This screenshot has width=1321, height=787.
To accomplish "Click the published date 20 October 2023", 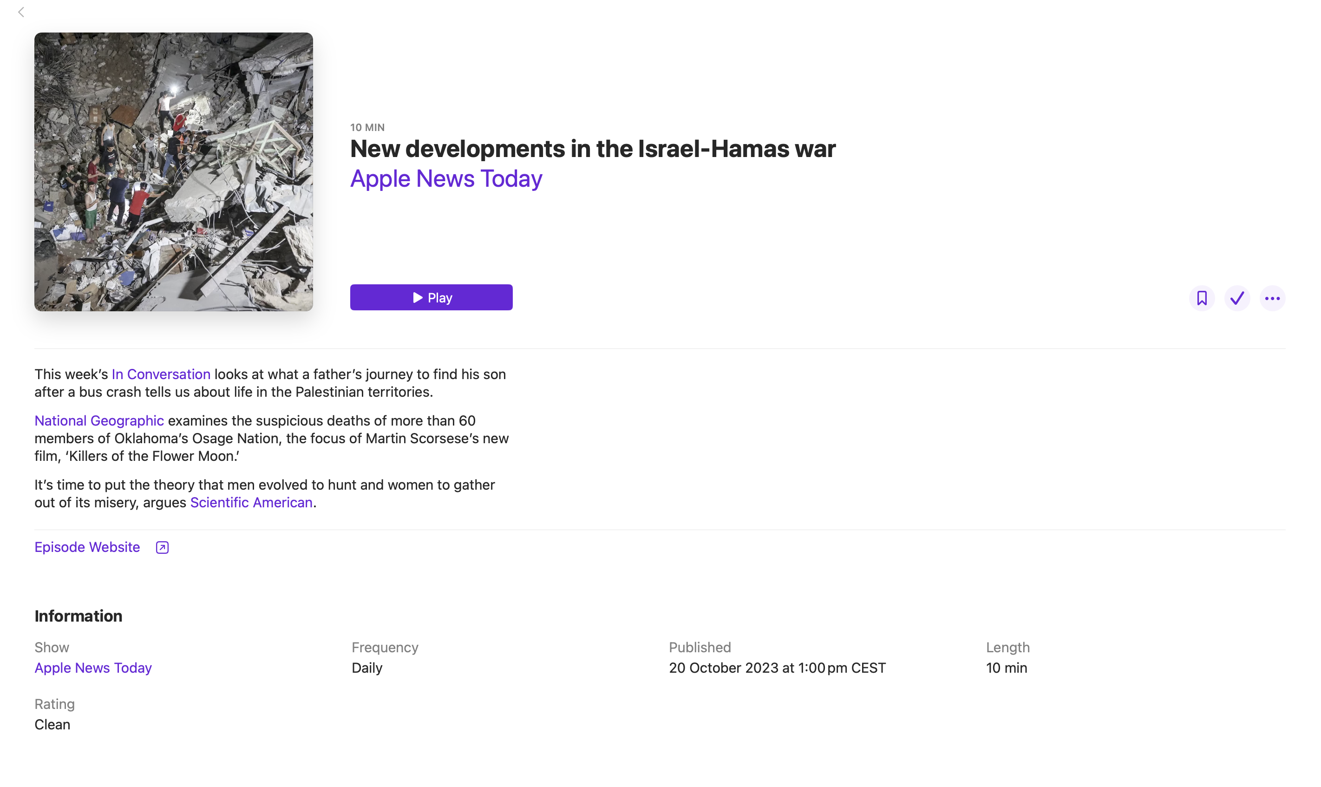I will [777, 668].
